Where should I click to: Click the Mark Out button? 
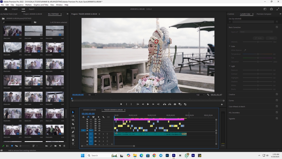tap(131, 104)
